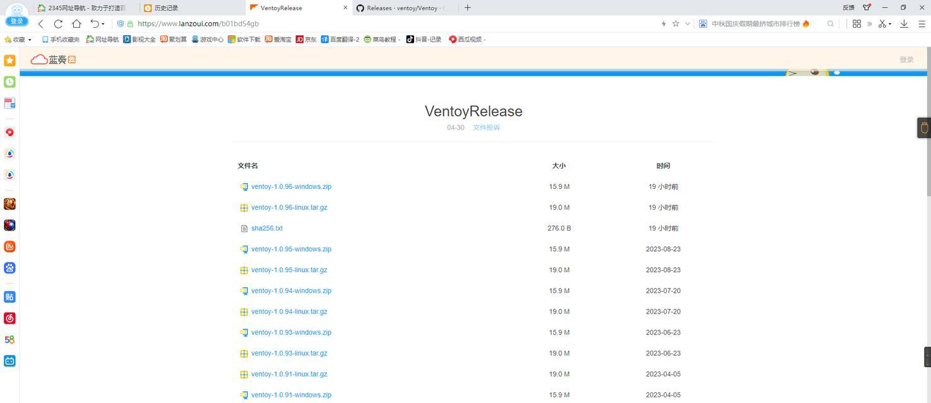Go back using the browser back arrow
931x403 pixels.
coord(40,24)
